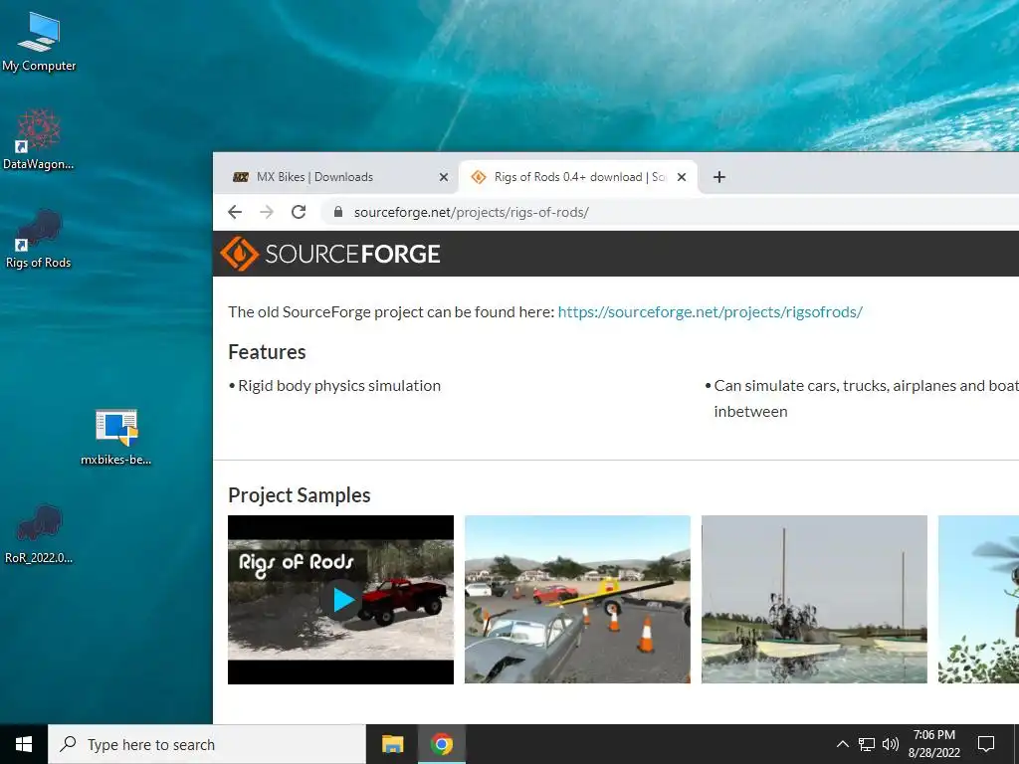This screenshot has height=764, width=1019.
Task: Open the old rigsofrods project link
Action: 710,311
